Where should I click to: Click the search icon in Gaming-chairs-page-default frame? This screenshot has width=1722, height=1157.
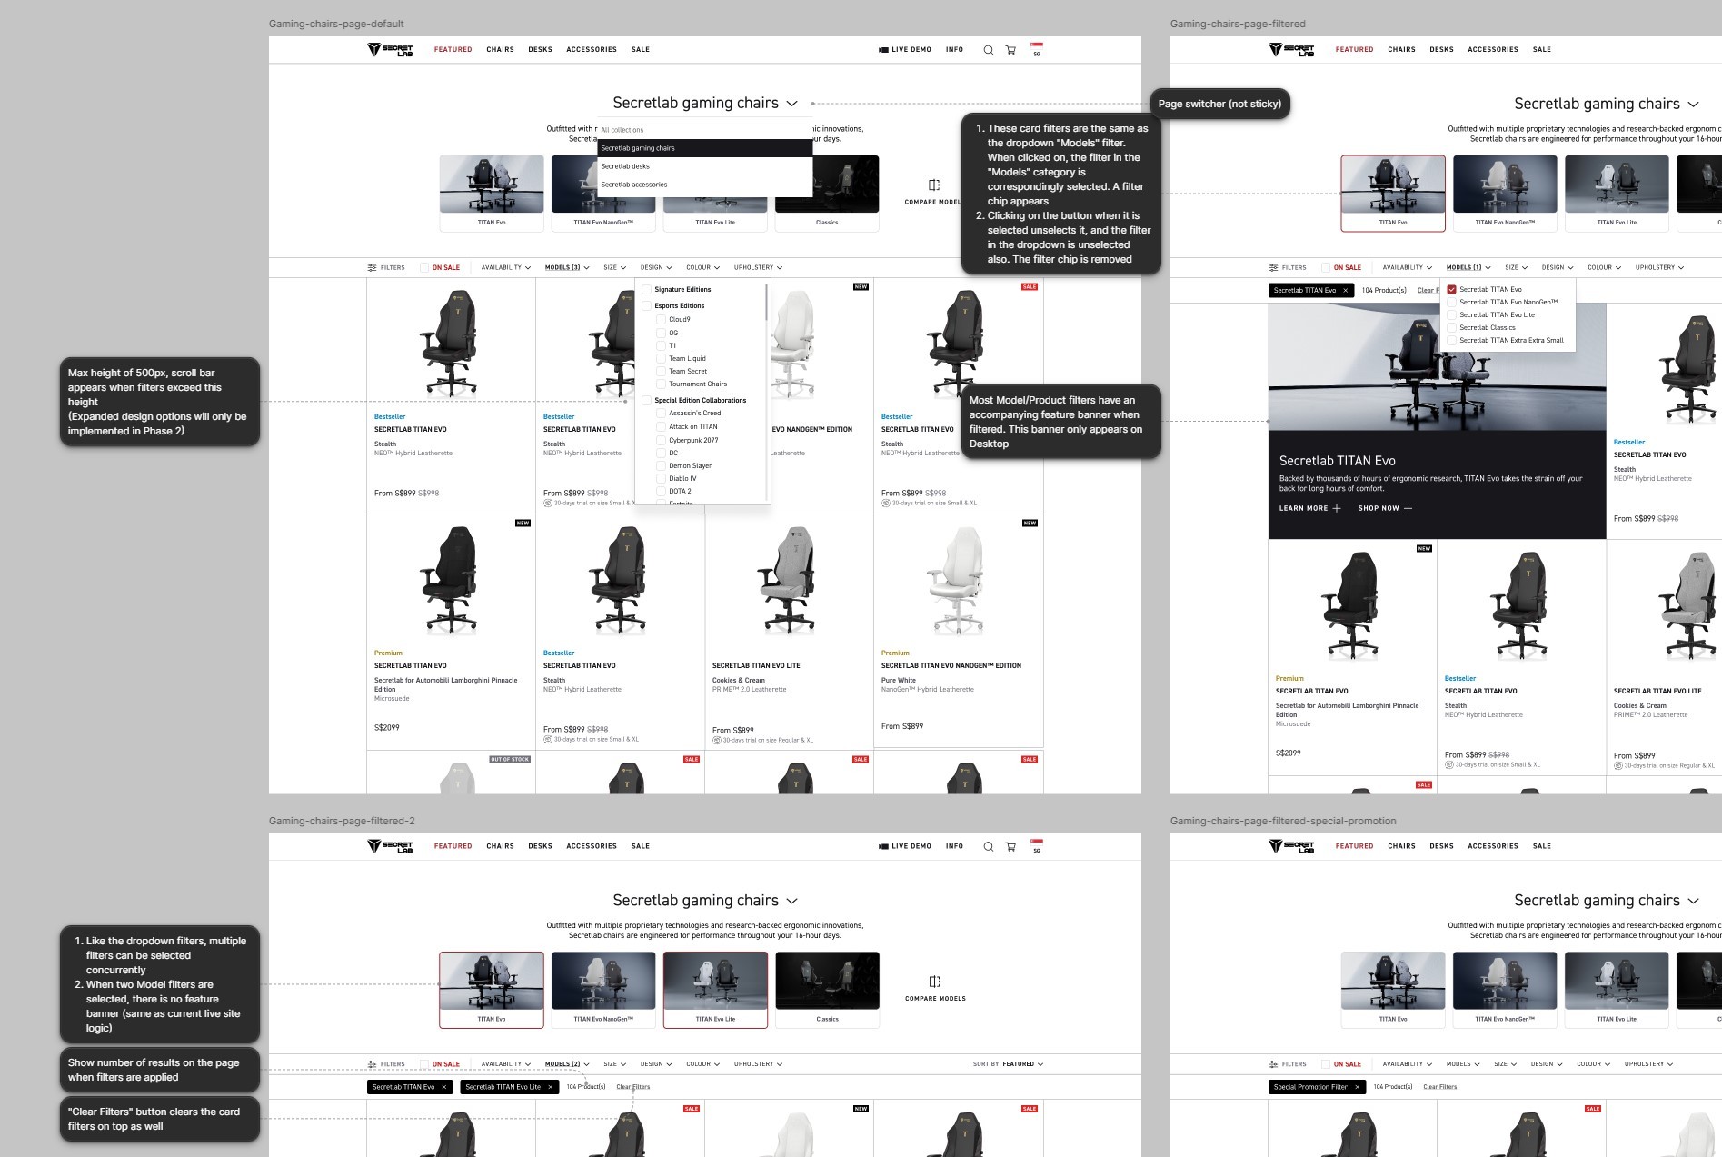coord(988,50)
